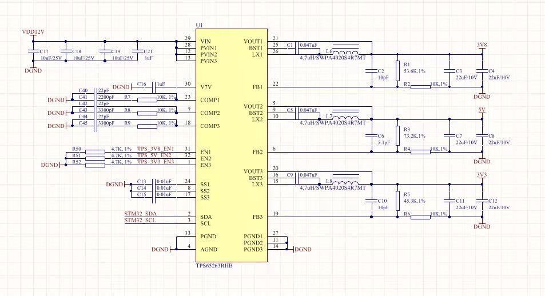
Task: Select capacitor C7 symbol
Action: pos(449,136)
